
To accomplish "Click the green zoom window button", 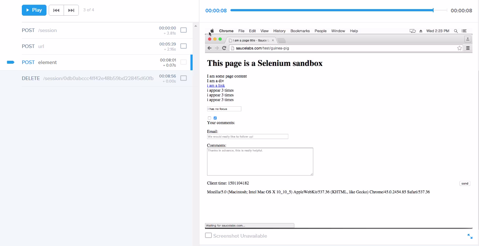I will coord(220,39).
